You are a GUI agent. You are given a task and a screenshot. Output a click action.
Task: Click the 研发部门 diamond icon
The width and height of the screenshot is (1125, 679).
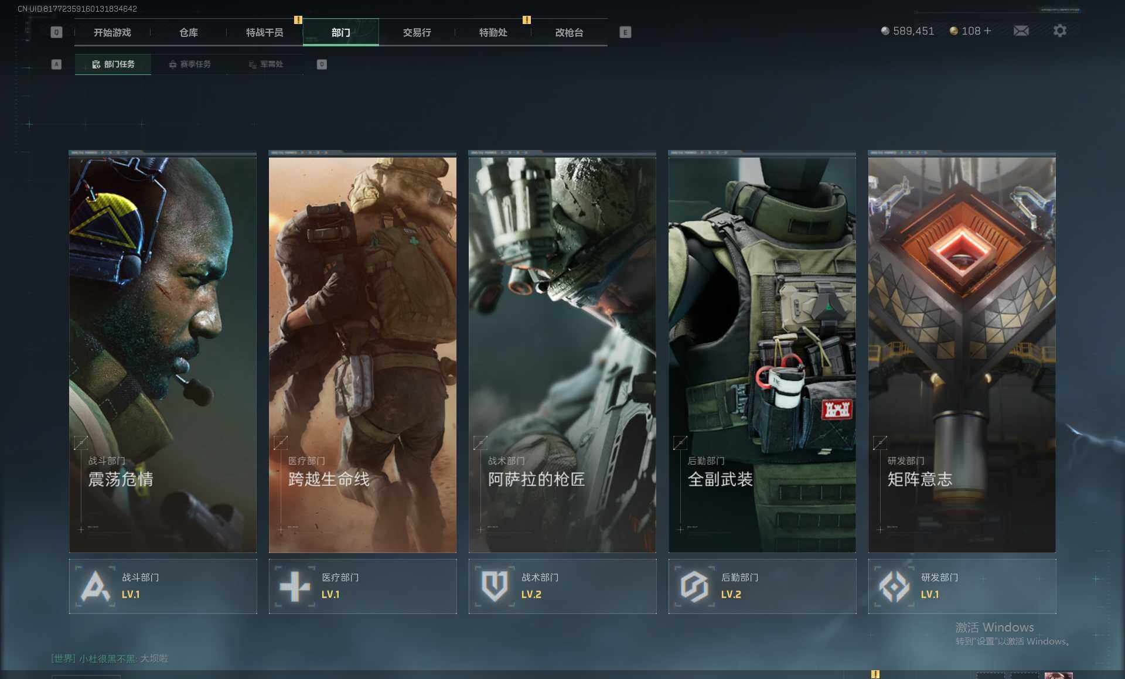[894, 586]
